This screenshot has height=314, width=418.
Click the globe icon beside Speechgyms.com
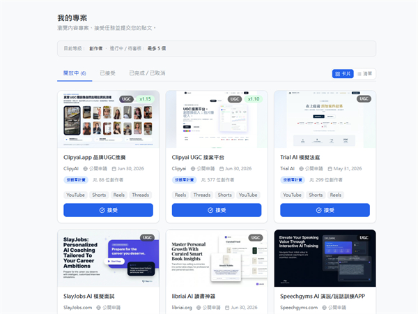pos(324,308)
